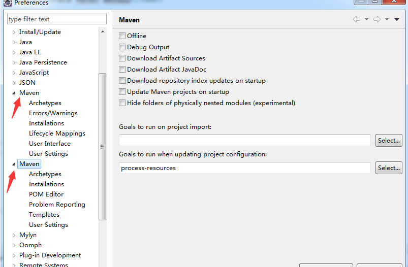The image size is (408, 267).
Task: Click the preferences tree scrollbar thumb
Action: (x=102, y=147)
